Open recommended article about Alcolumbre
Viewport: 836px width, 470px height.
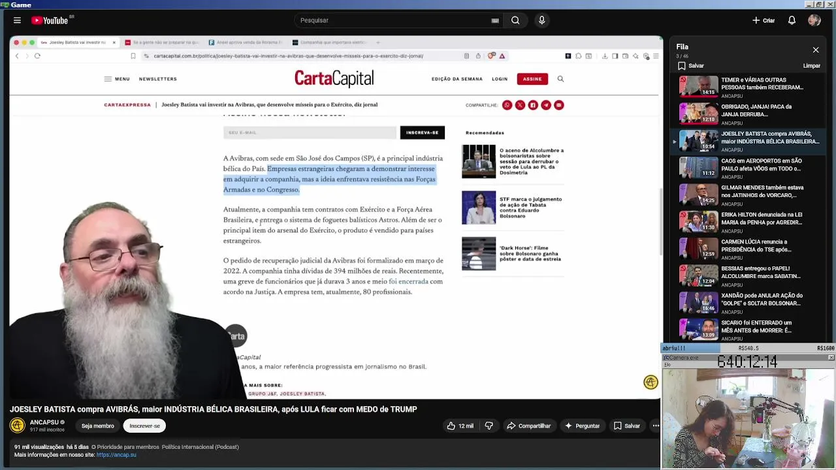[x=513, y=161]
